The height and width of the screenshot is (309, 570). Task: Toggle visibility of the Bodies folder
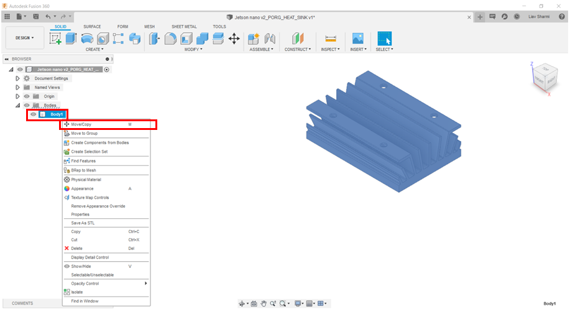tap(27, 106)
